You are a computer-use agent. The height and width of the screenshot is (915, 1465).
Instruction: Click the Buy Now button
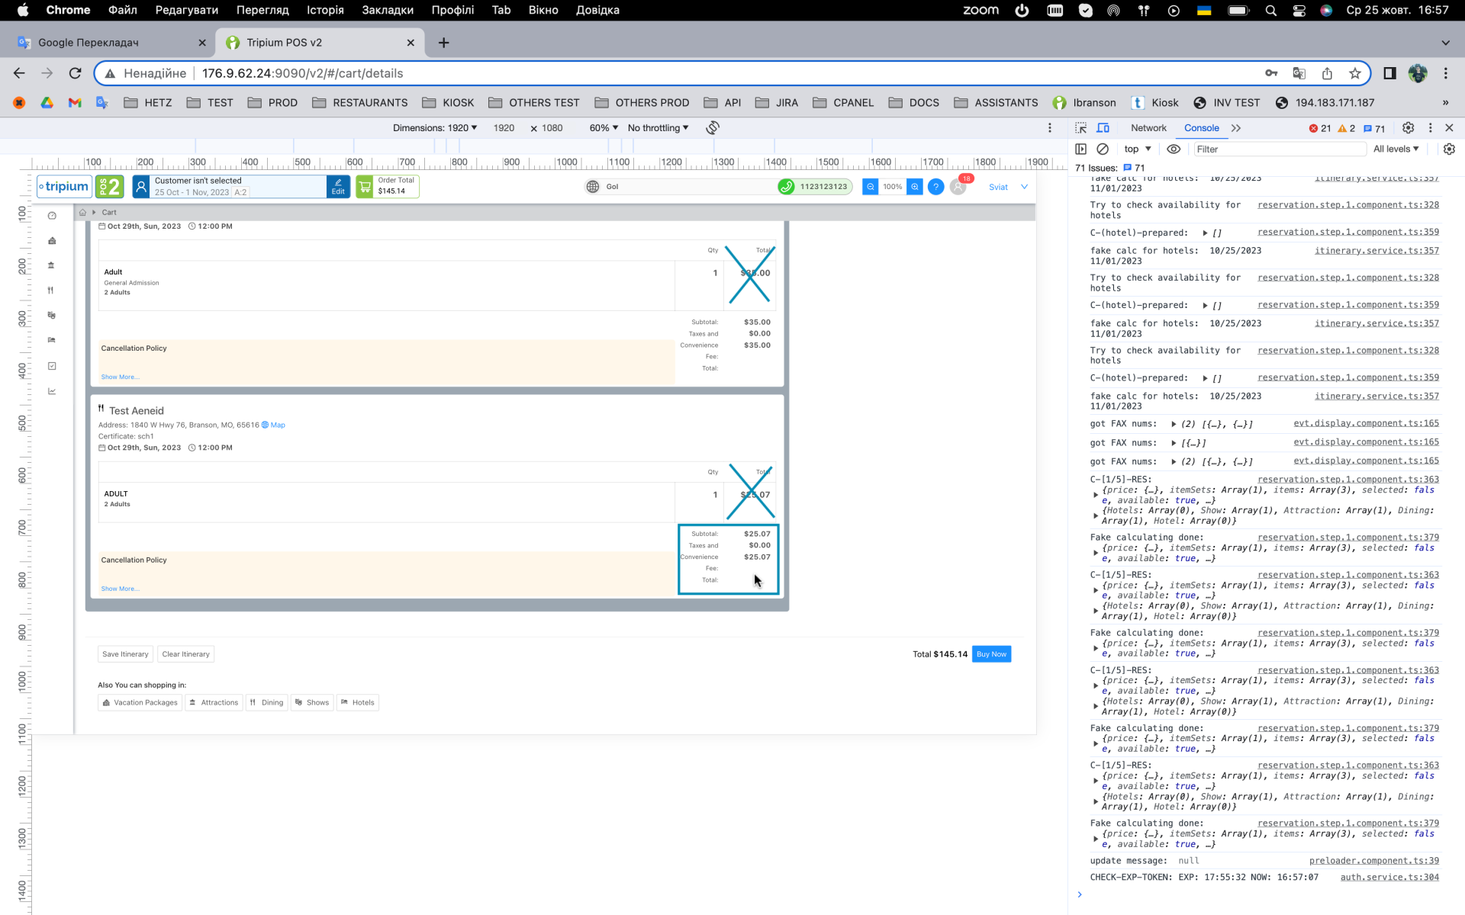(x=991, y=654)
